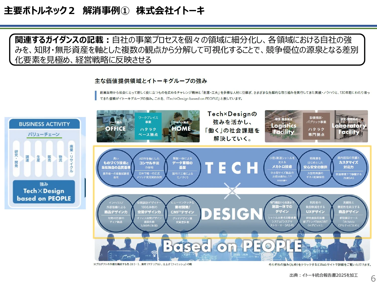Click the Based on PEOPLE banner
The width and height of the screenshot is (377, 282).
(232, 246)
